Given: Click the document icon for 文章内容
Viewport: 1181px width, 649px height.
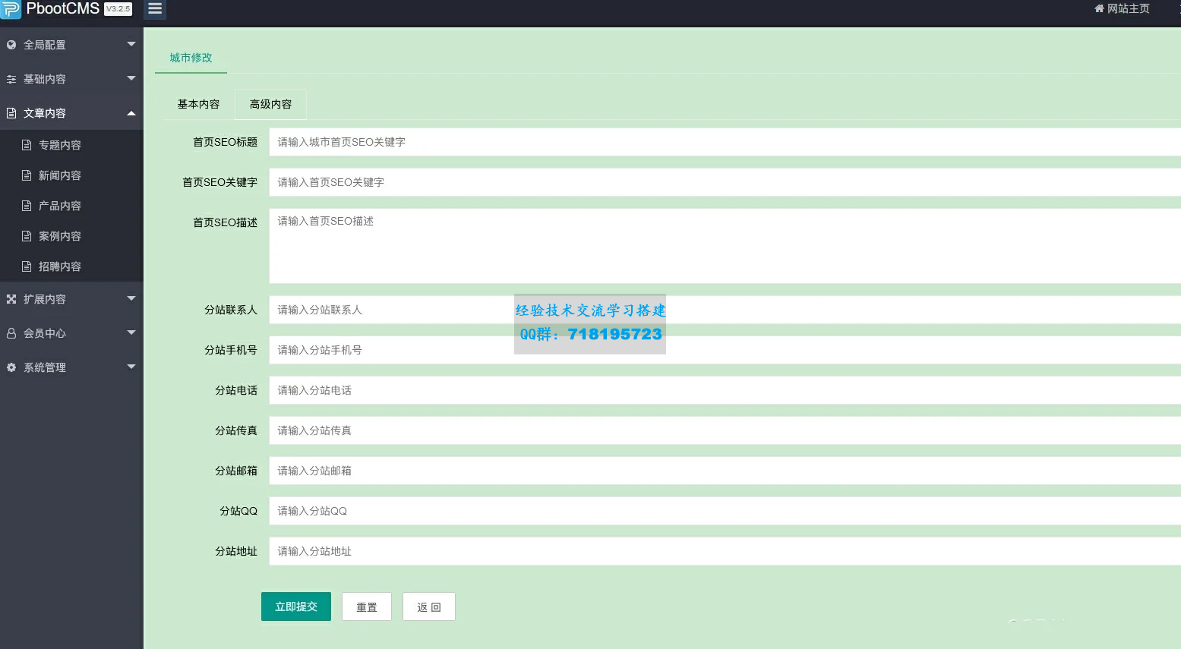Looking at the screenshot, I should pos(11,113).
